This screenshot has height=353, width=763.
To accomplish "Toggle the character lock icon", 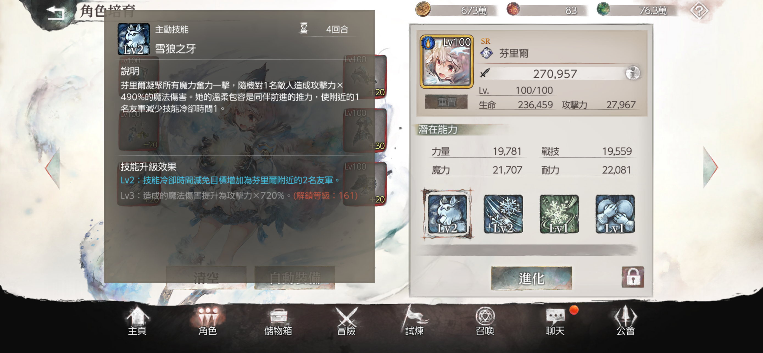I will 633,277.
